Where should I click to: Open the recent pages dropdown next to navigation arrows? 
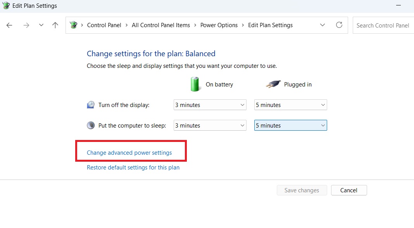click(41, 25)
